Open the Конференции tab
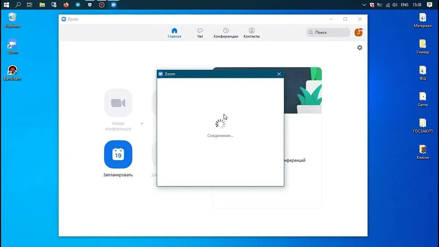This screenshot has width=439, height=247. [x=226, y=33]
